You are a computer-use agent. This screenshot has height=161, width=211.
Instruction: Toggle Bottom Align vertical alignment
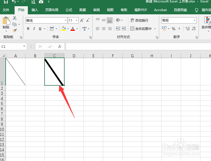click(x=110, y=20)
